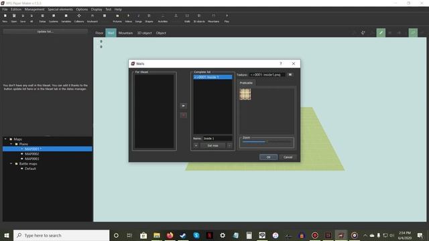Open the Autotiles toolbar icon
The height and width of the screenshot is (241, 429).
coord(162,18)
